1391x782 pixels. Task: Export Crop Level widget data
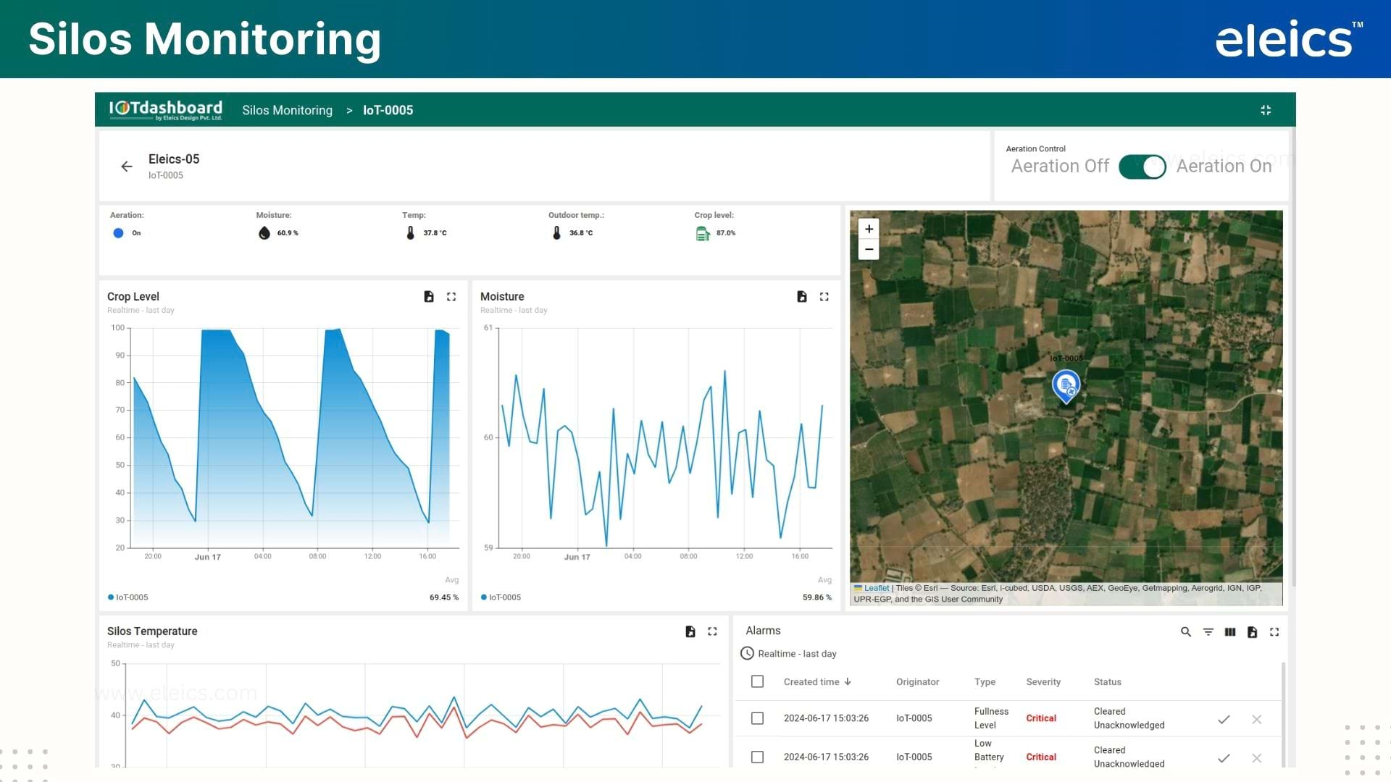(429, 297)
